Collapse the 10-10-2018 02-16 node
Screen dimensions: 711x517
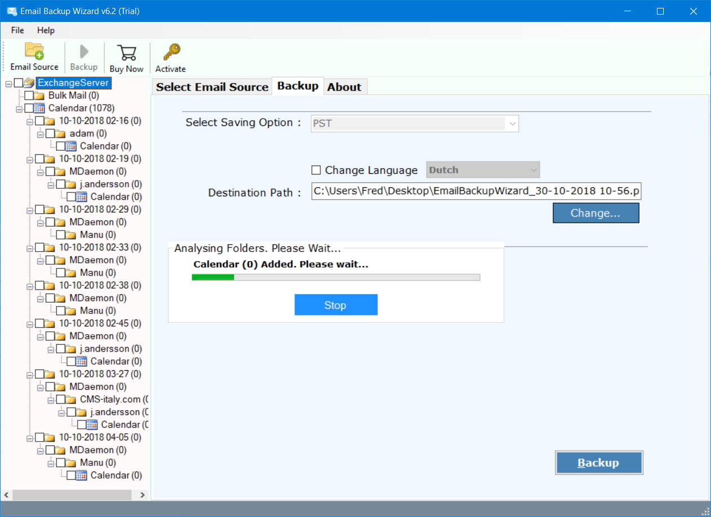point(29,121)
